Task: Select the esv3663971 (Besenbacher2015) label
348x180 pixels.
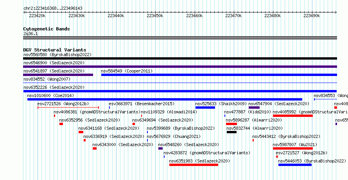Action: (x=142, y=104)
